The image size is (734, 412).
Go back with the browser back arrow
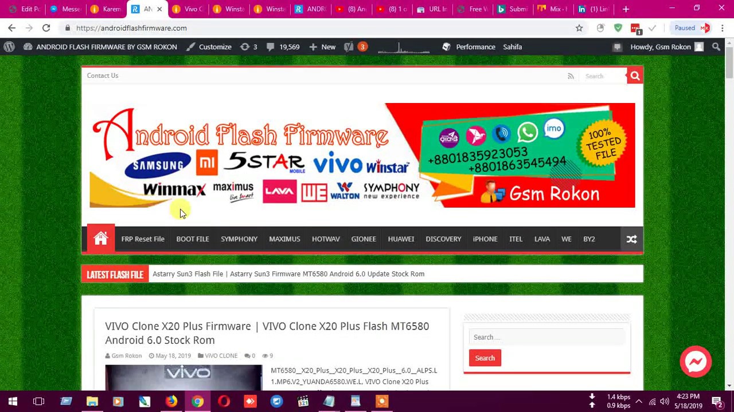click(x=12, y=28)
